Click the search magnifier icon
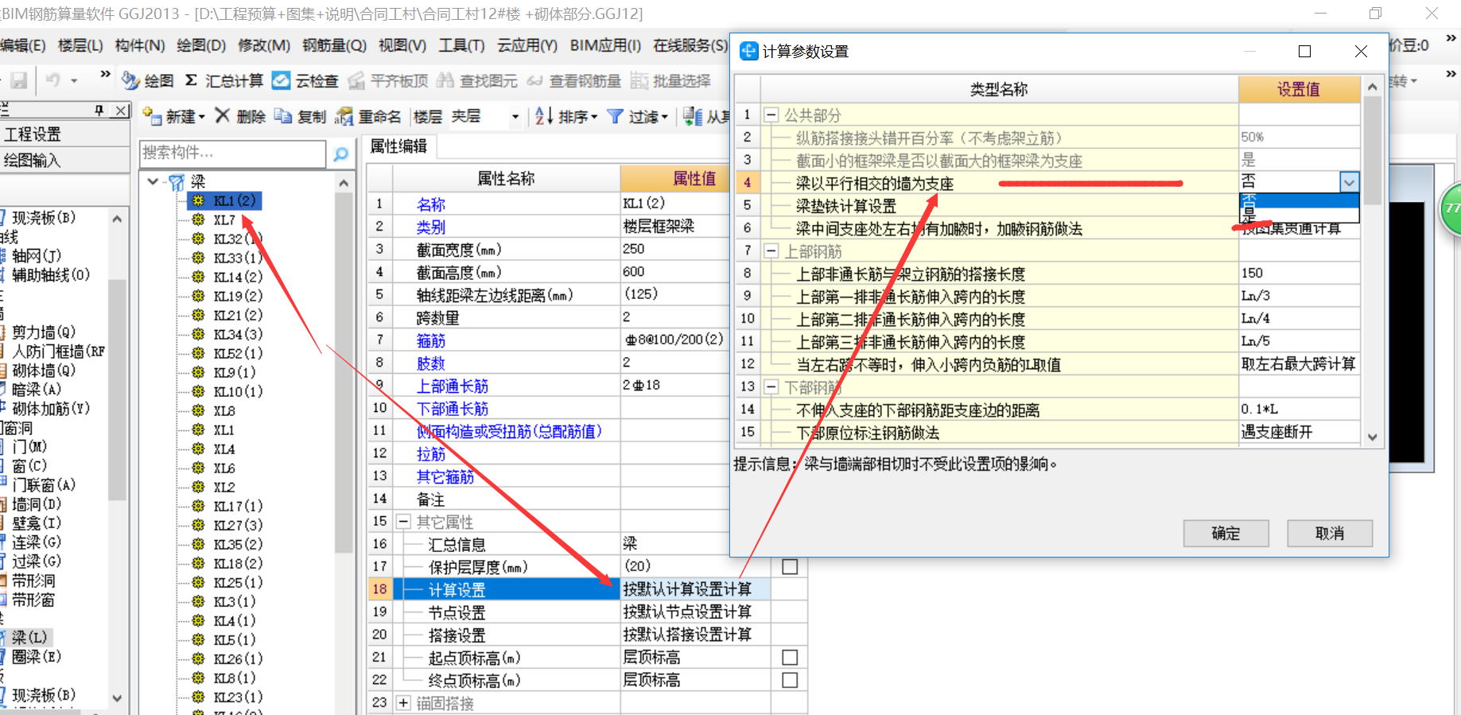The height and width of the screenshot is (715, 1461). [x=340, y=153]
